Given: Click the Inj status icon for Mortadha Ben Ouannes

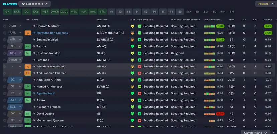Looking at the screenshot, I should coord(28,33).
